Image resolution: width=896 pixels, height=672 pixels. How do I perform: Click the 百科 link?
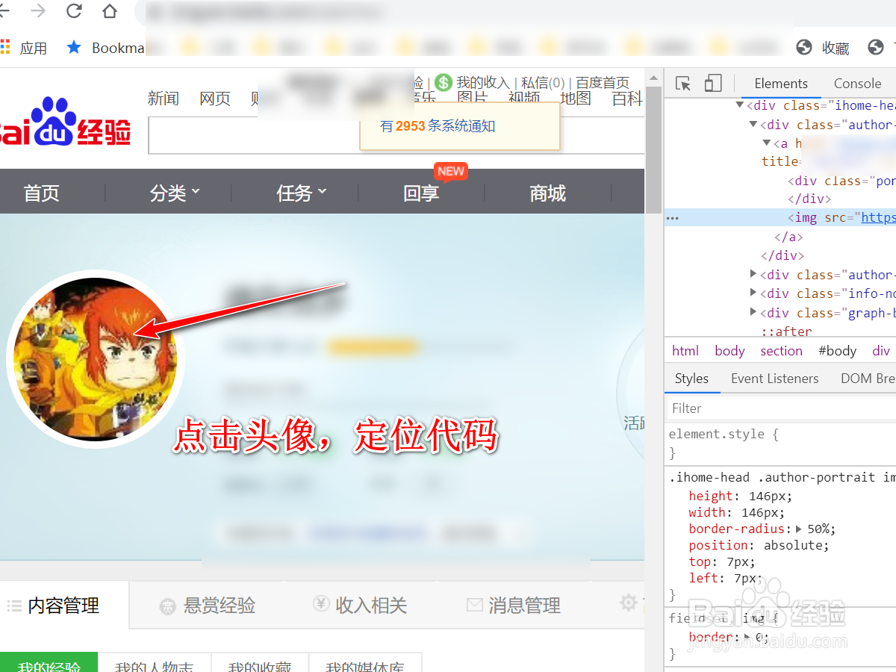point(627,99)
